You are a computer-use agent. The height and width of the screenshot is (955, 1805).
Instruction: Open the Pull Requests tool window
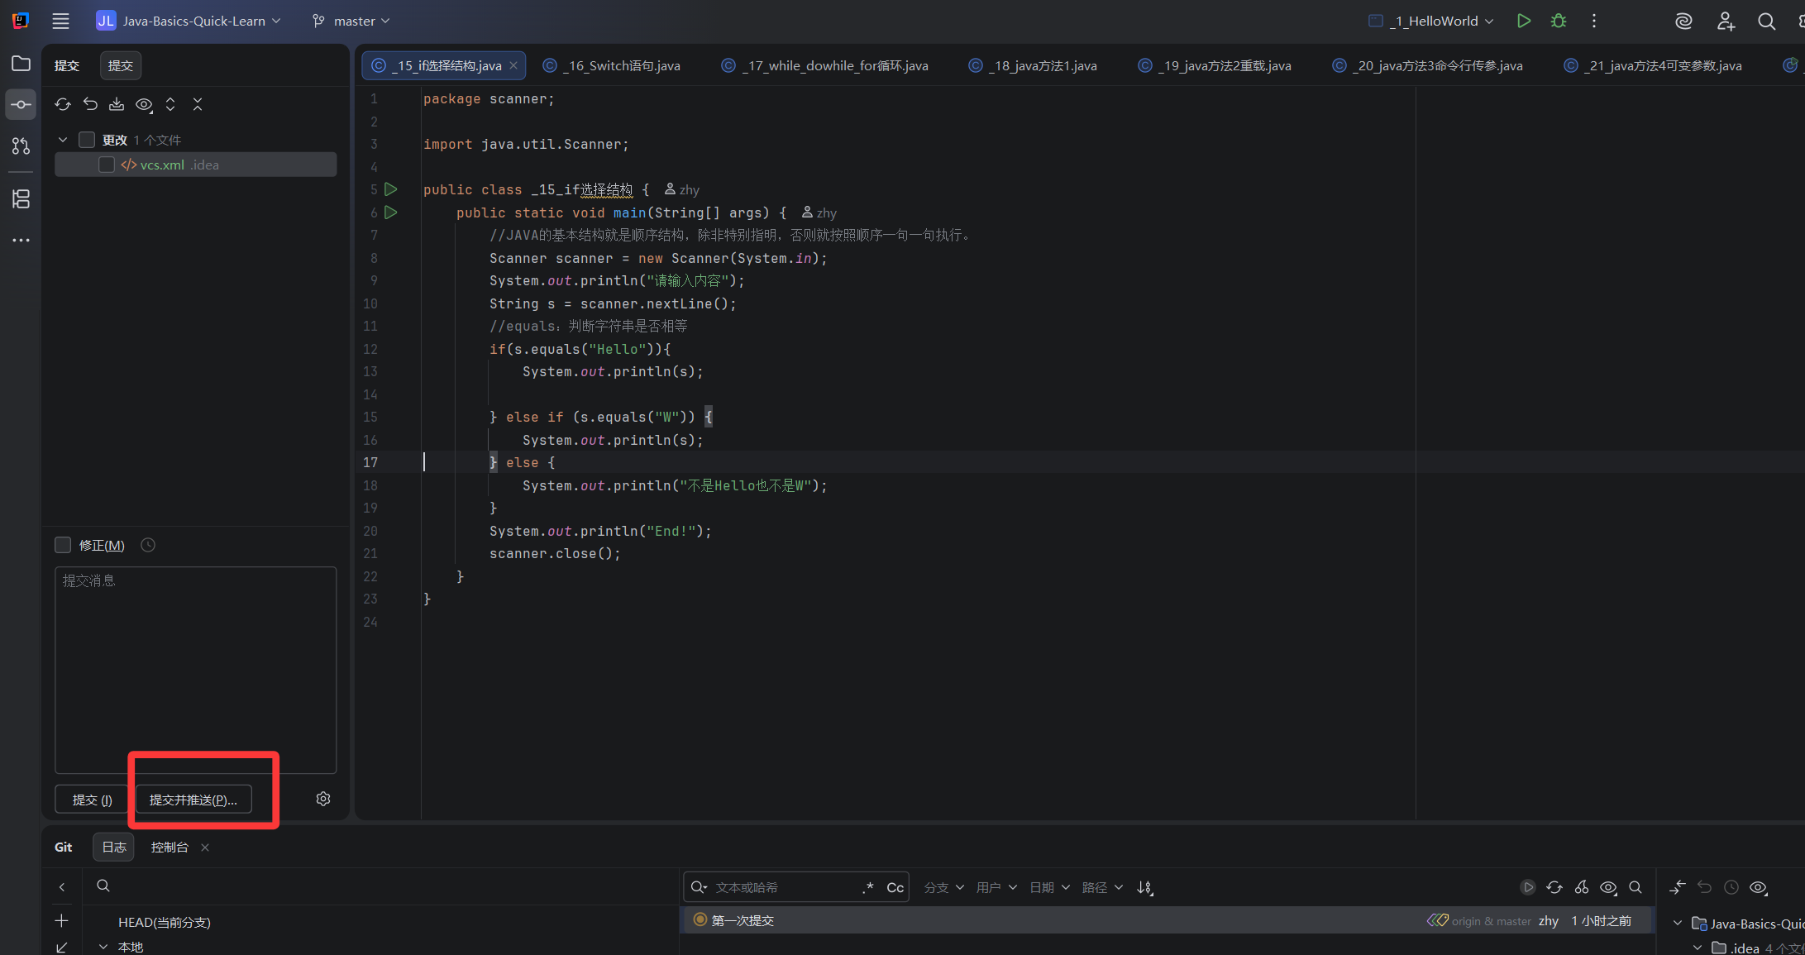pyautogui.click(x=21, y=146)
